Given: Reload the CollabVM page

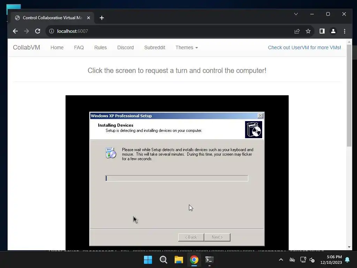Looking at the screenshot, I should [x=38, y=31].
